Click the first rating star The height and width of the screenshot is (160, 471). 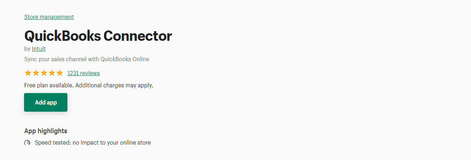28,73
